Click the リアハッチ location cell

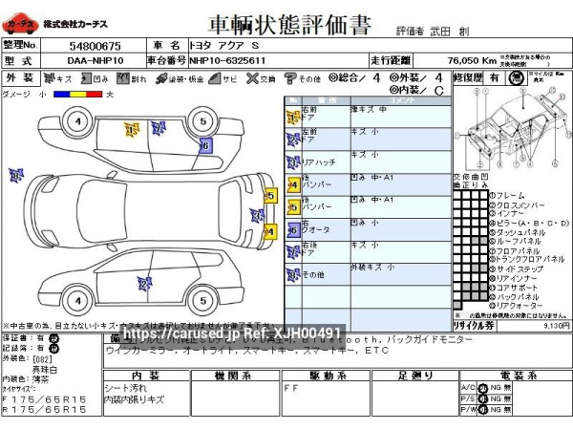click(x=326, y=162)
